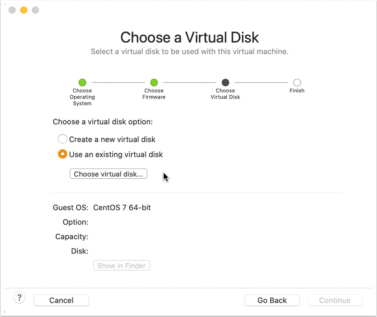Click the green Choose Firmware step circle
This screenshot has height=317, width=377.
click(154, 82)
